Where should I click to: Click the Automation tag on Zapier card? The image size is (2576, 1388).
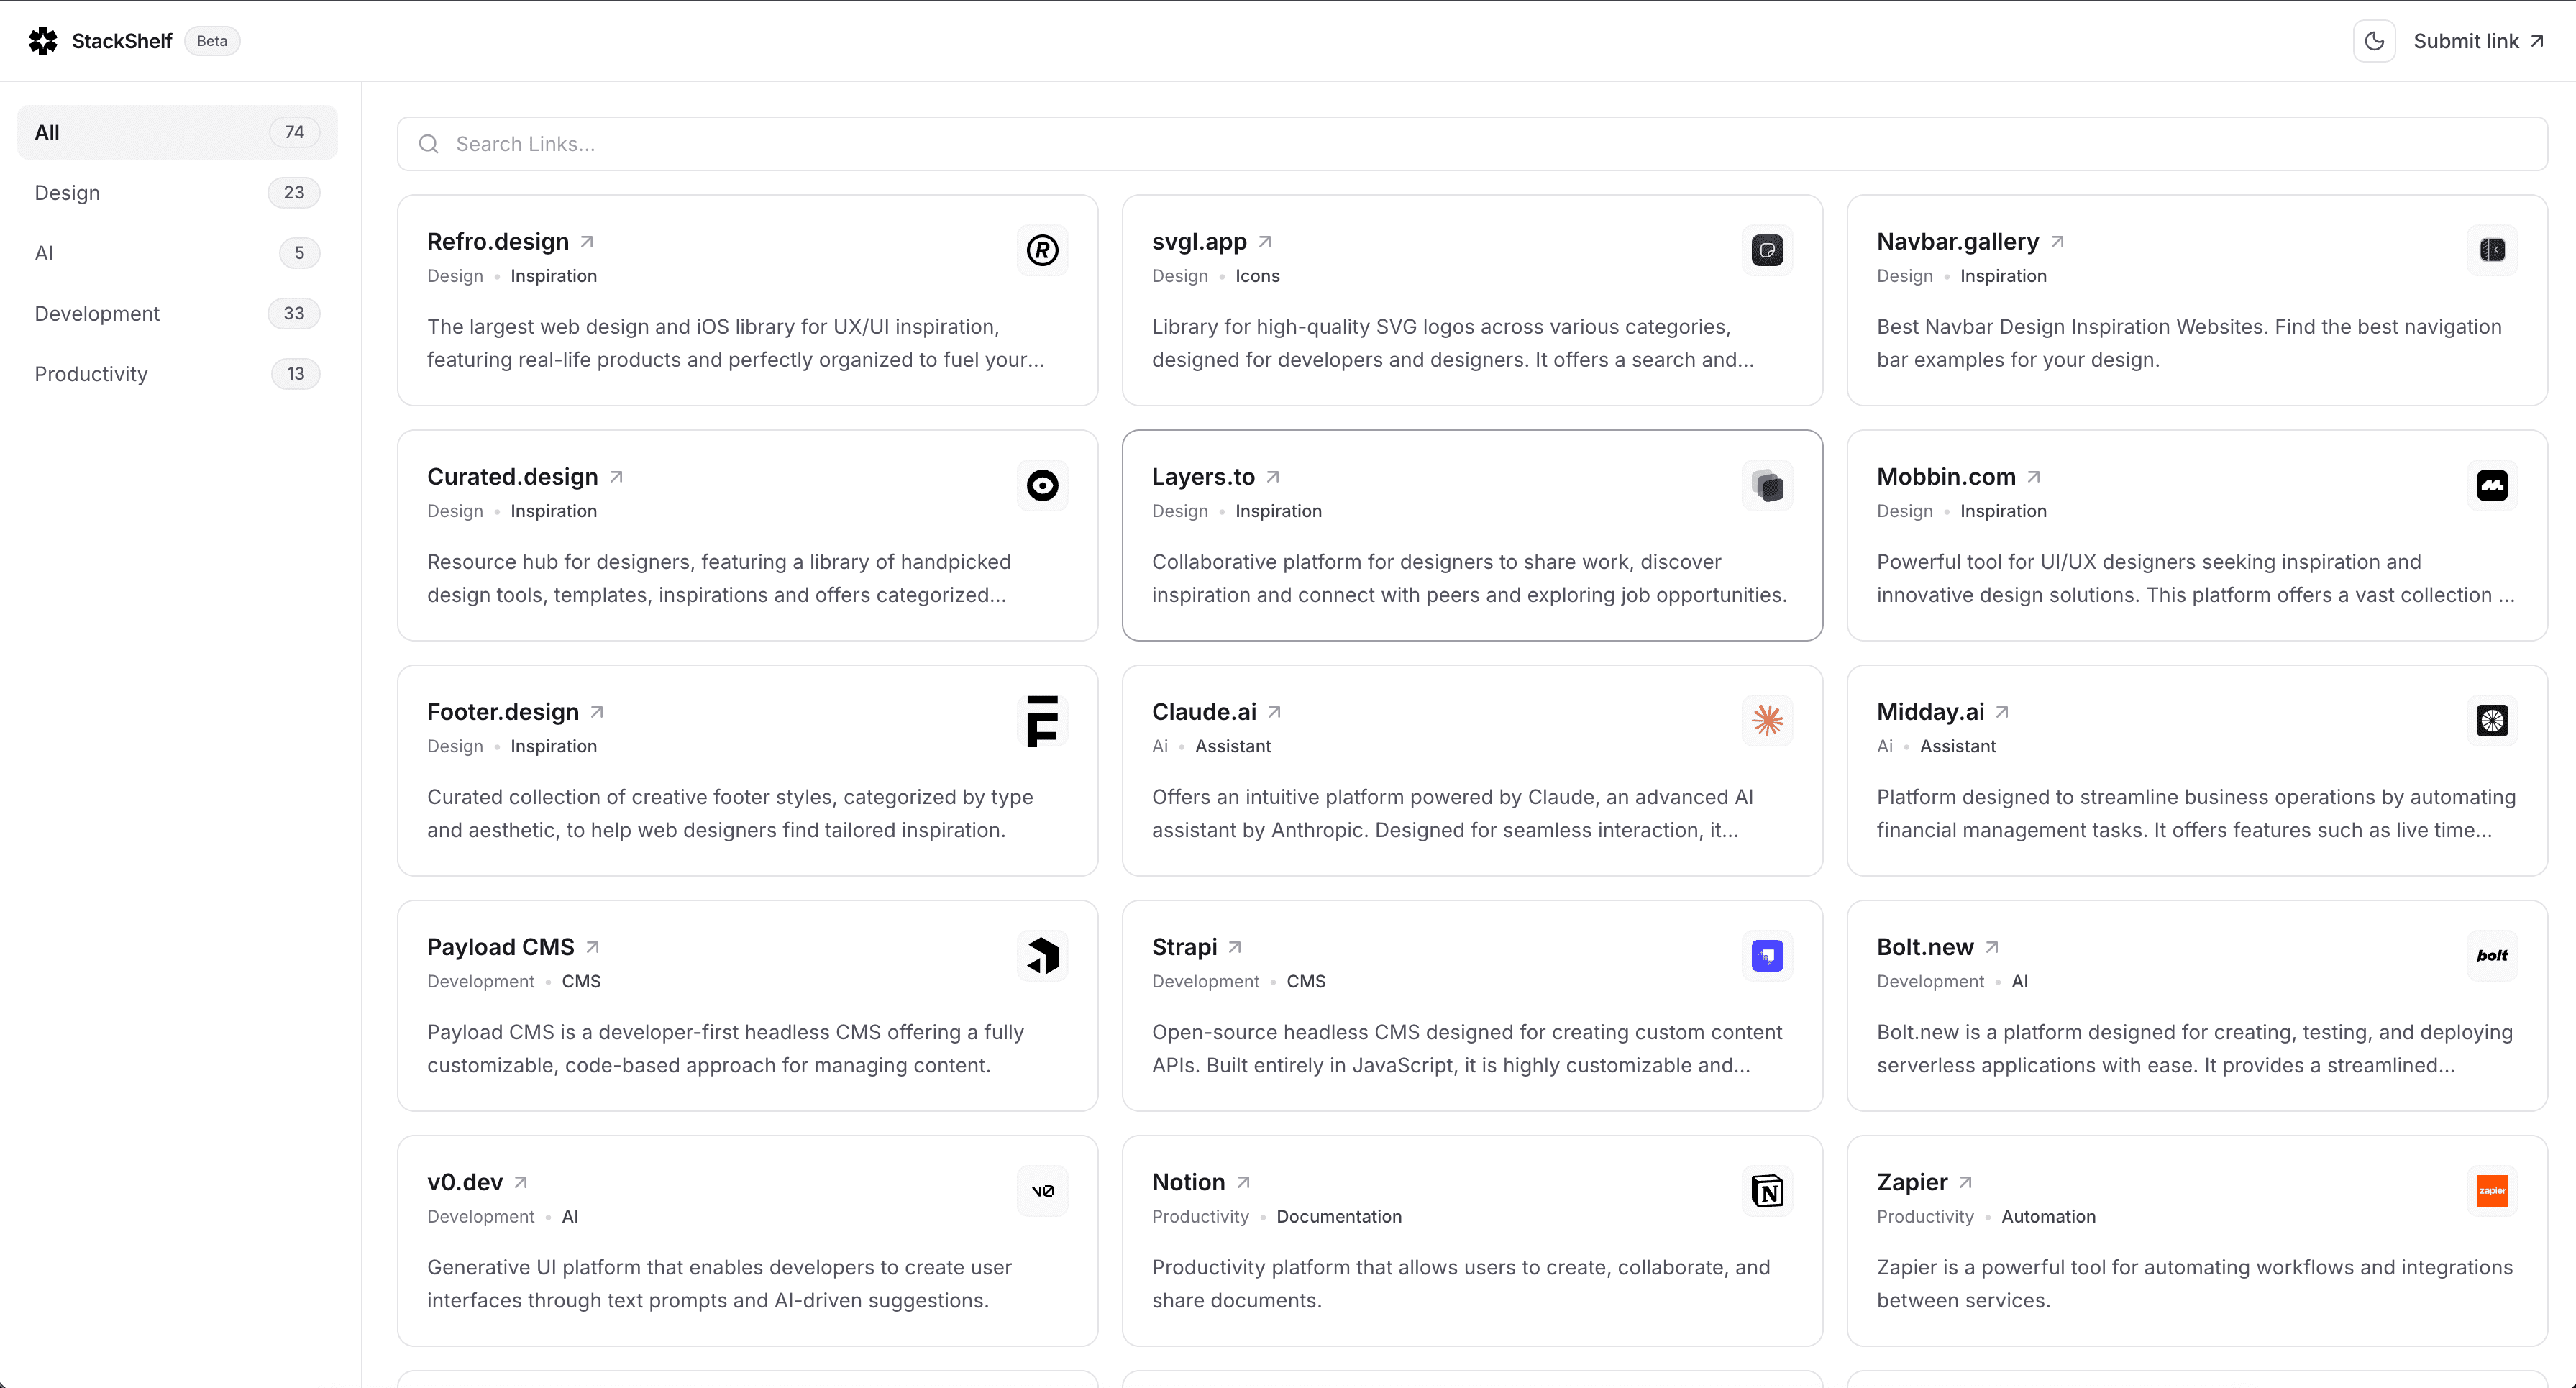point(2048,1217)
